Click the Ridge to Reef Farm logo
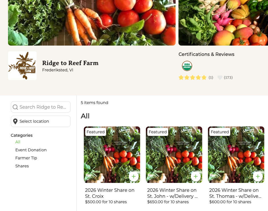268x211 pixels. pos(22,66)
